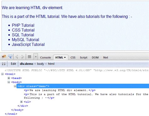Select the highlighted div class="demo" row
149x116 pixels.
click(x=83, y=86)
